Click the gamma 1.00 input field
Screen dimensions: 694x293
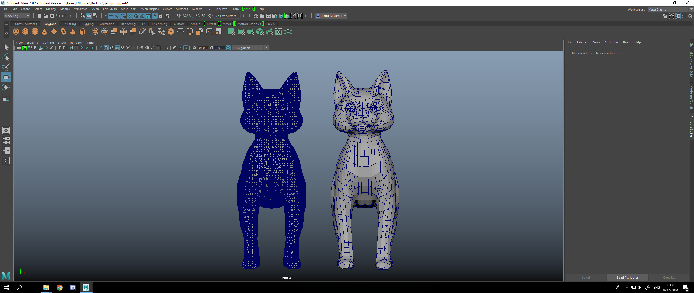coord(219,48)
